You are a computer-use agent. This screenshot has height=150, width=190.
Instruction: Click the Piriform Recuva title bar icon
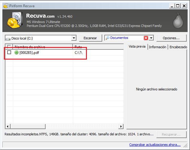tap(4, 5)
